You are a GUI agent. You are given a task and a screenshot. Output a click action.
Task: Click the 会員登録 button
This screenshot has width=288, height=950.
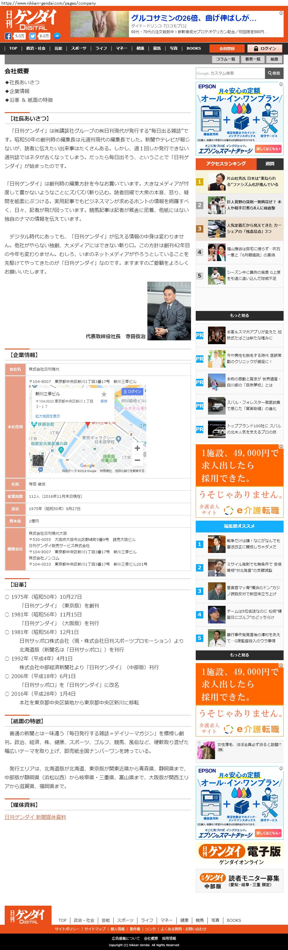[227, 48]
